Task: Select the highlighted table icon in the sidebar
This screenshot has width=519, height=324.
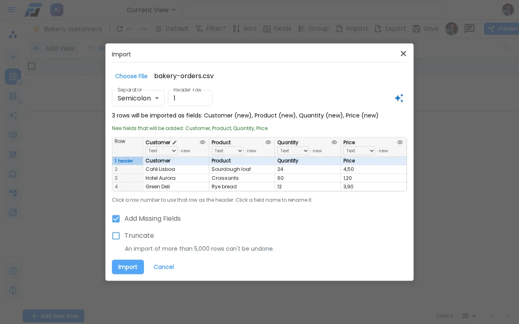Action: click(x=13, y=76)
